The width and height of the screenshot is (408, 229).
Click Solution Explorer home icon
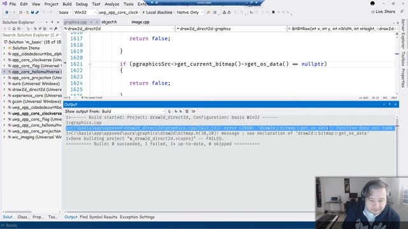(x=14, y=29)
